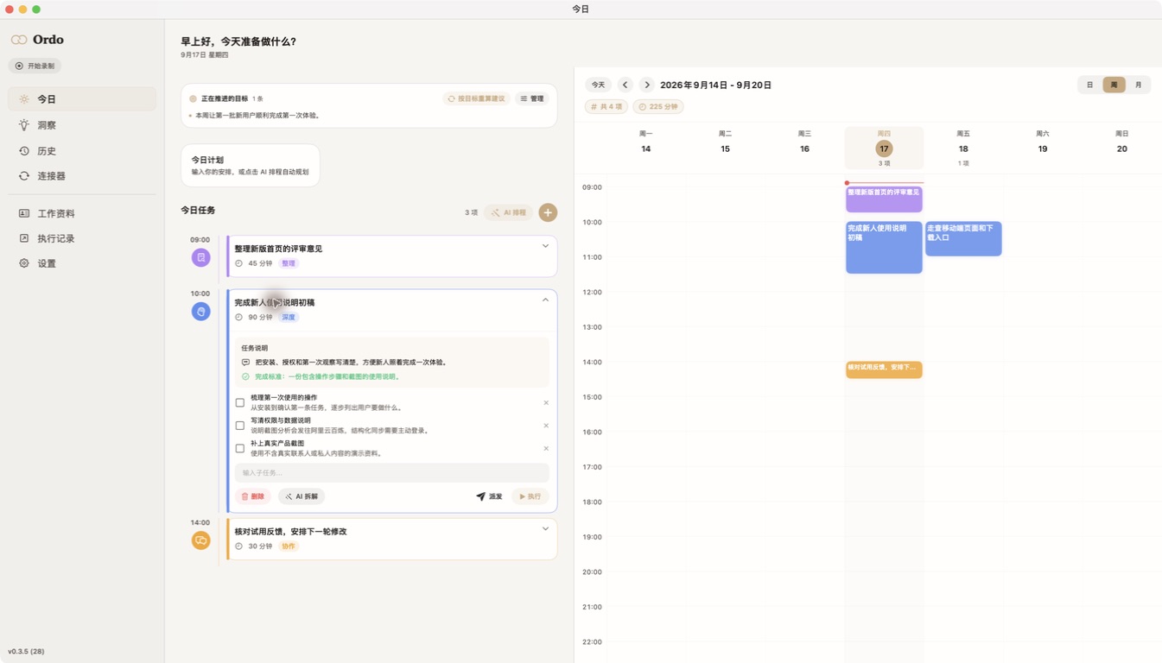This screenshot has height=663, width=1162.
Task: Click the purple icon for 09:00 task
Action: pyautogui.click(x=200, y=257)
